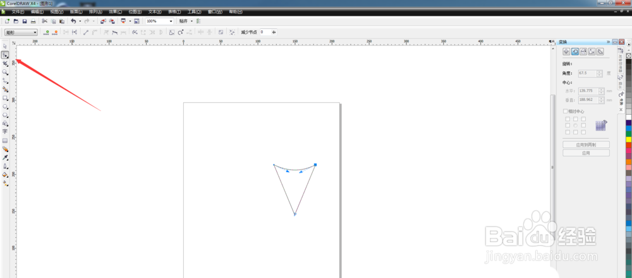Open the application launcher dropdown arrow

[x=130, y=21]
